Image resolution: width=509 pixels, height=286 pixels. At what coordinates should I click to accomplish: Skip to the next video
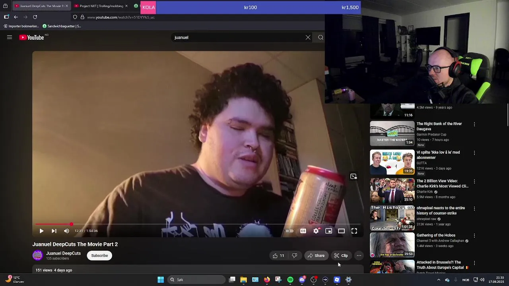point(54,231)
